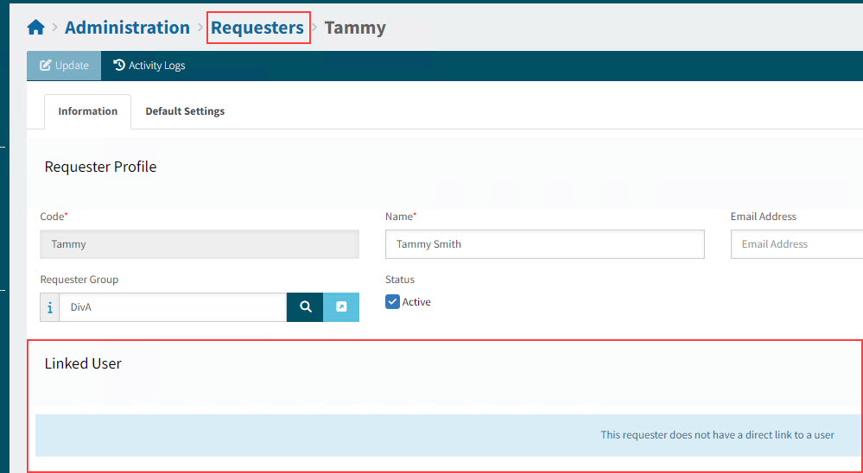Click the 'Tammy' breadcrumb text
Viewport: 863px width, 473px height.
coord(355,28)
